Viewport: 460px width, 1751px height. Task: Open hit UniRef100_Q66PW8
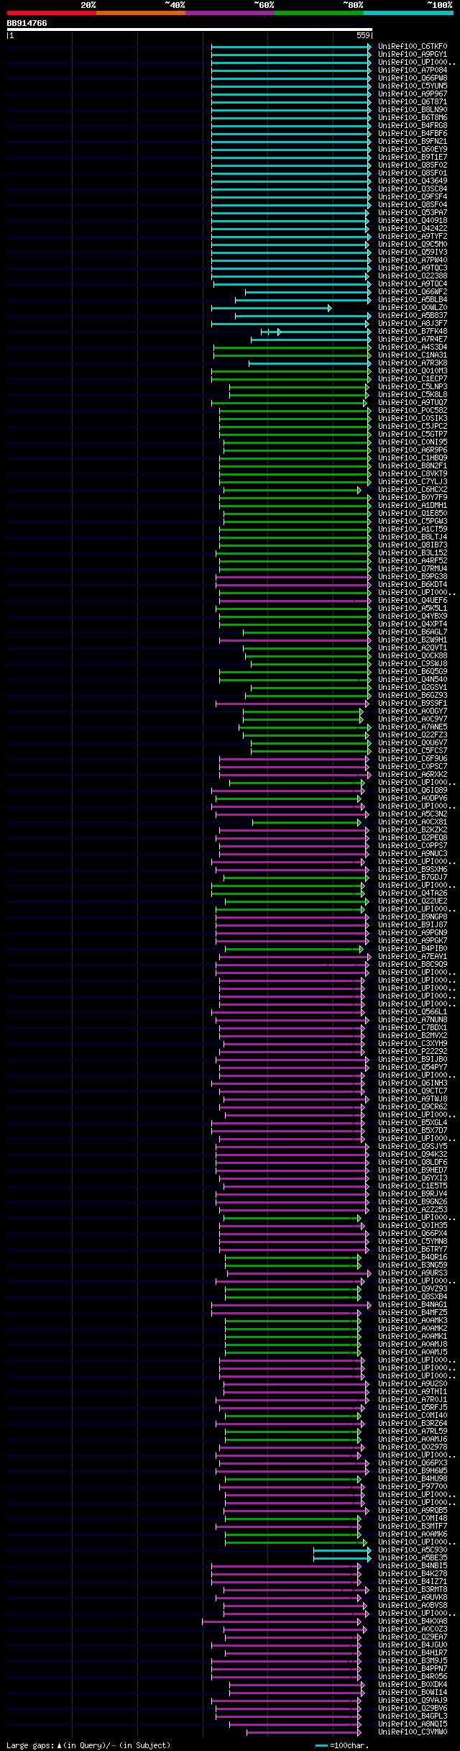tap(413, 78)
